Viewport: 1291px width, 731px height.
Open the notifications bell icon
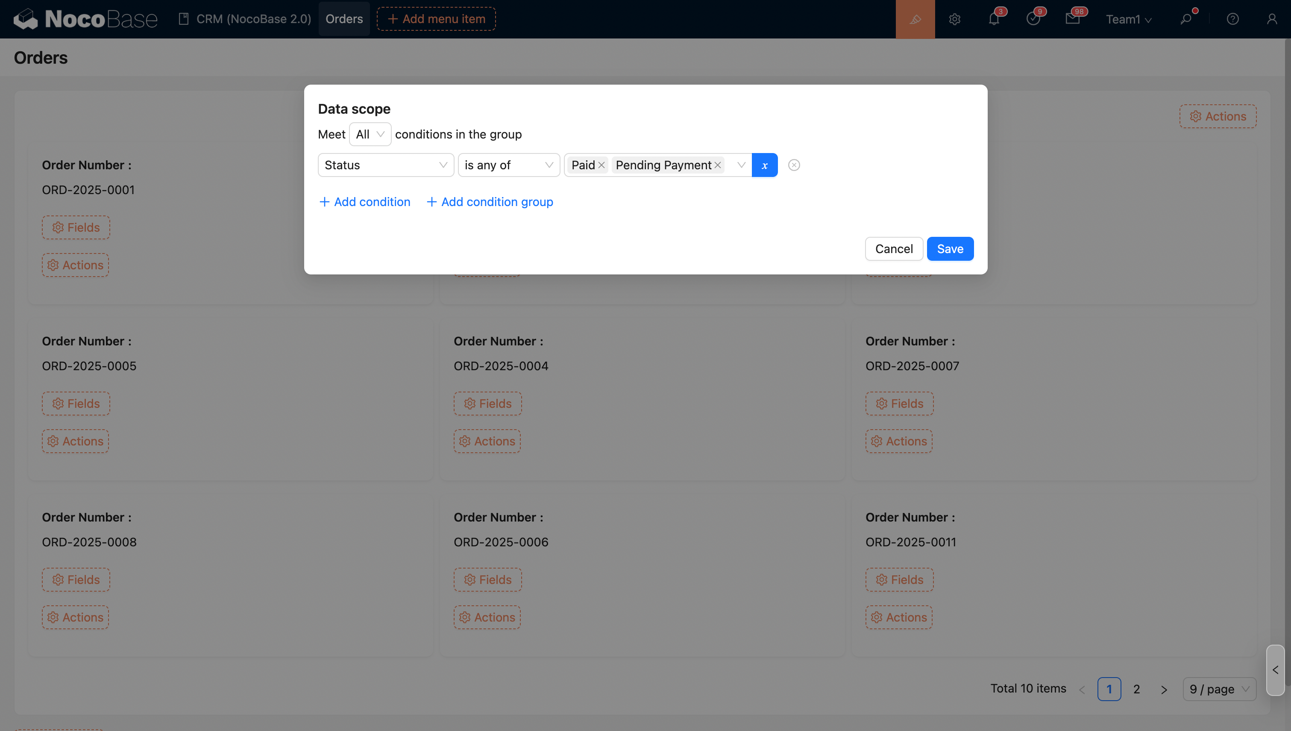tap(994, 19)
